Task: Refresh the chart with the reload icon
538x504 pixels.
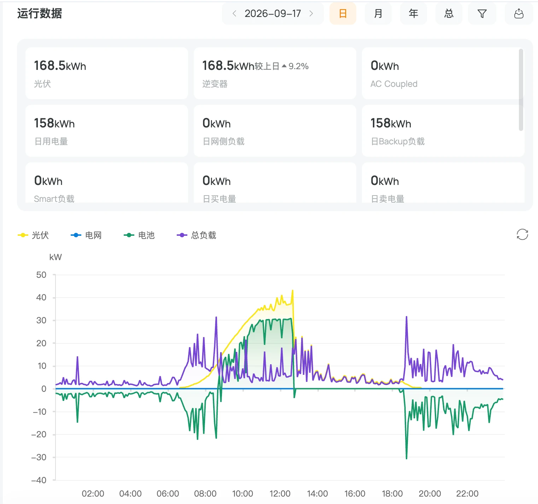Action: 522,234
